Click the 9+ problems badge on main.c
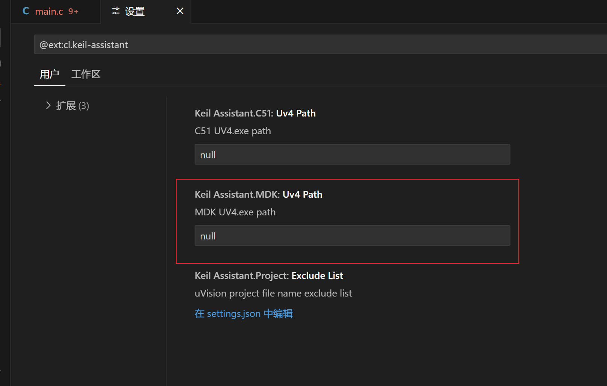Screen dimensions: 607x386 73,12
